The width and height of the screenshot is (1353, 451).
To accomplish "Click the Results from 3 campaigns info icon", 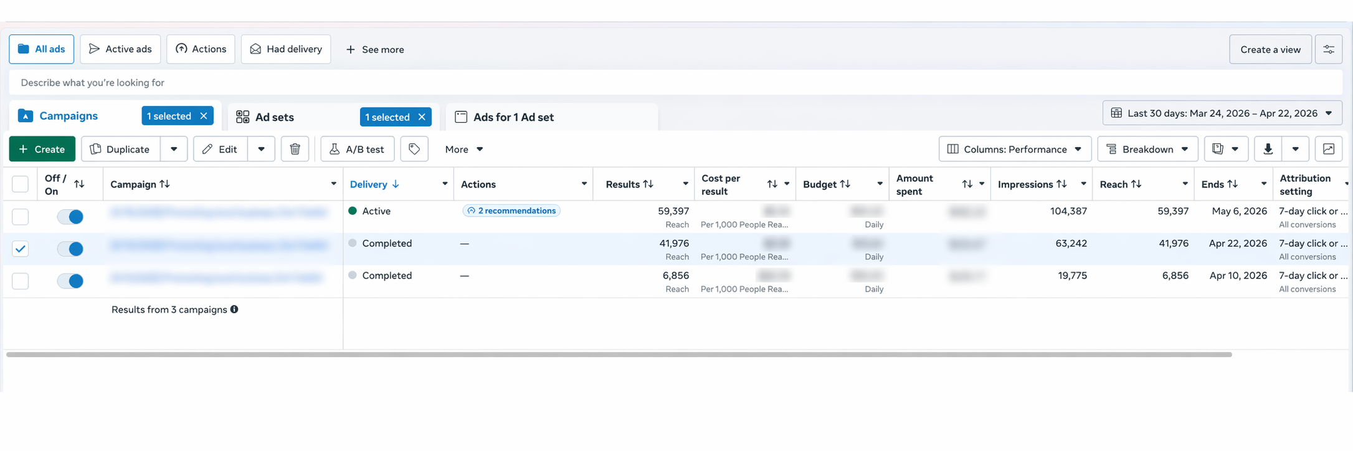I will (234, 309).
